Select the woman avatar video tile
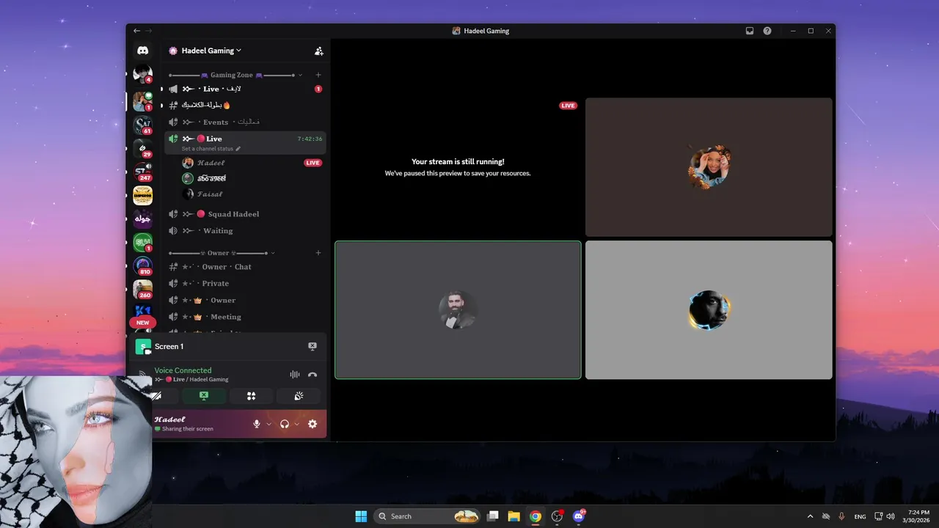The width and height of the screenshot is (939, 528). coord(709,167)
